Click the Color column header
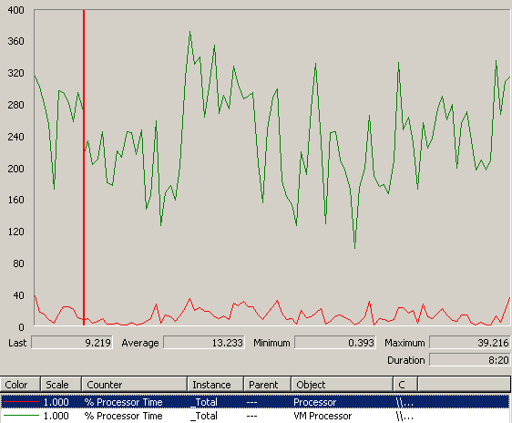Image resolution: width=512 pixels, height=423 pixels. point(20,385)
